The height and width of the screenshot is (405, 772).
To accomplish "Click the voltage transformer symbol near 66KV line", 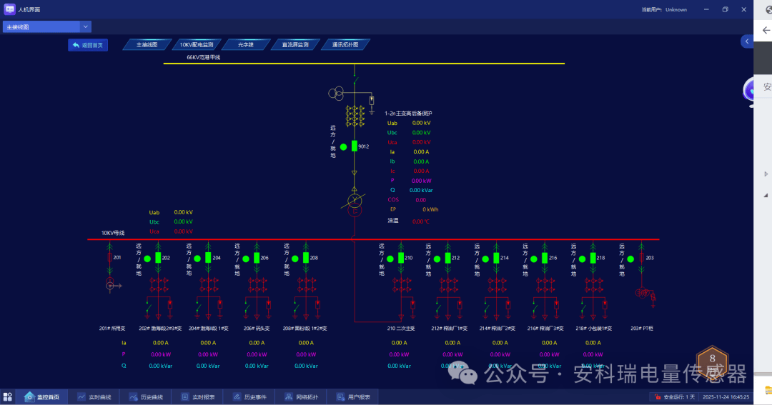I will (x=336, y=93).
